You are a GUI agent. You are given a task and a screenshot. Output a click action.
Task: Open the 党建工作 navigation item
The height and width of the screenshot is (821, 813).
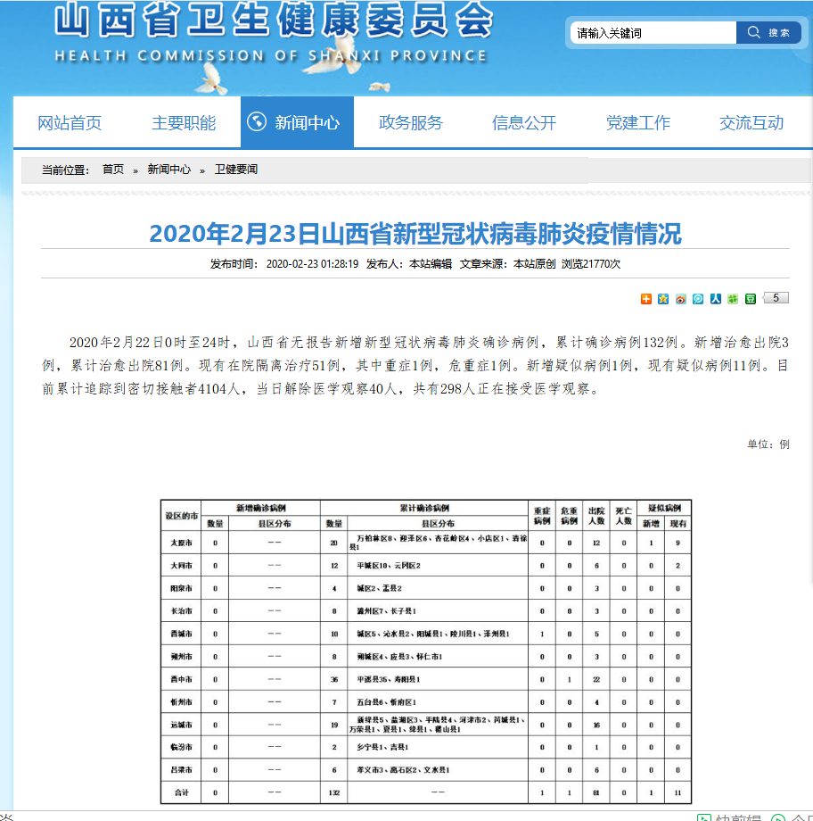638,123
